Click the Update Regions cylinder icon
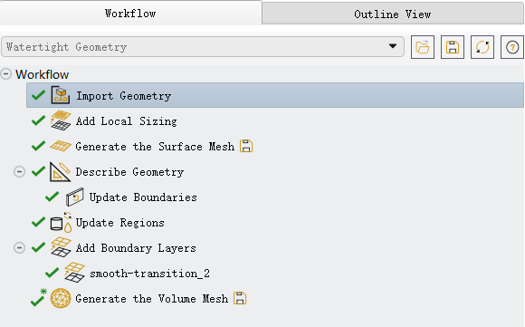The image size is (525, 327). tap(61, 223)
